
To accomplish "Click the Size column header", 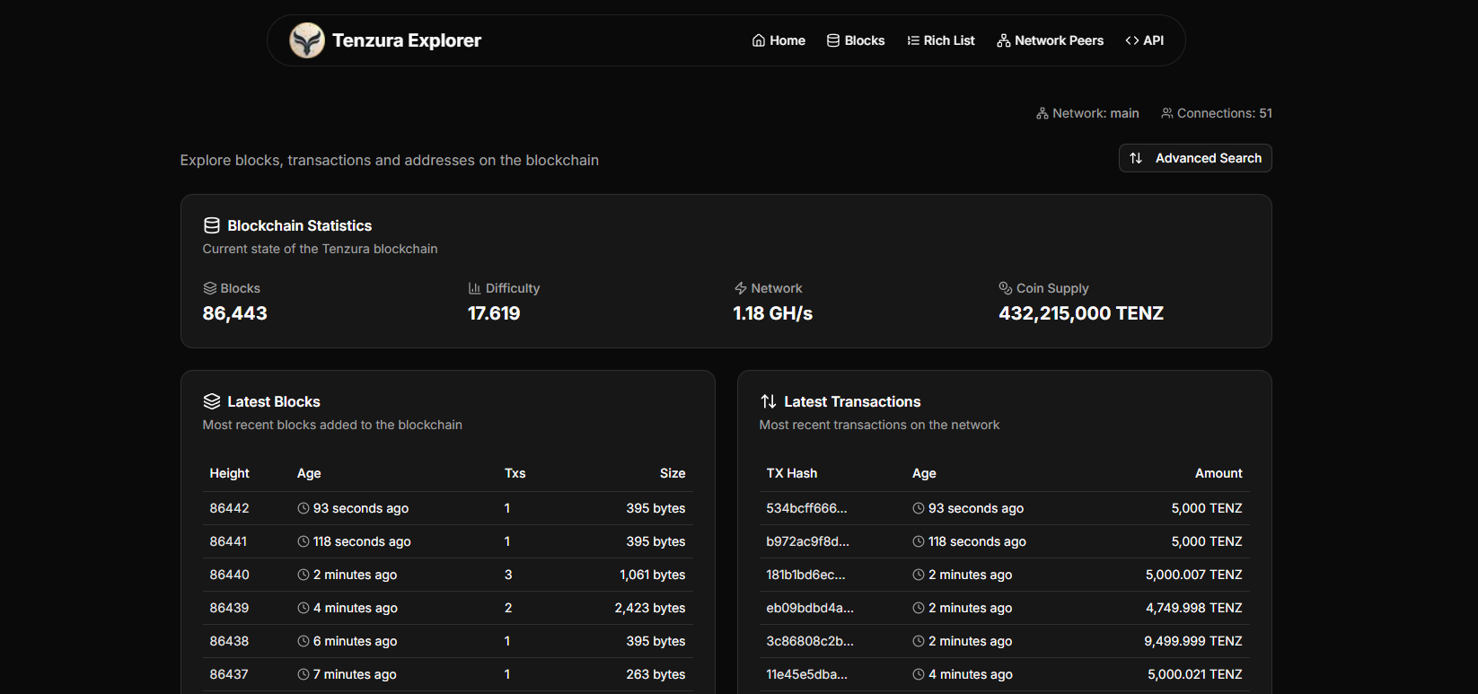I will coord(673,473).
